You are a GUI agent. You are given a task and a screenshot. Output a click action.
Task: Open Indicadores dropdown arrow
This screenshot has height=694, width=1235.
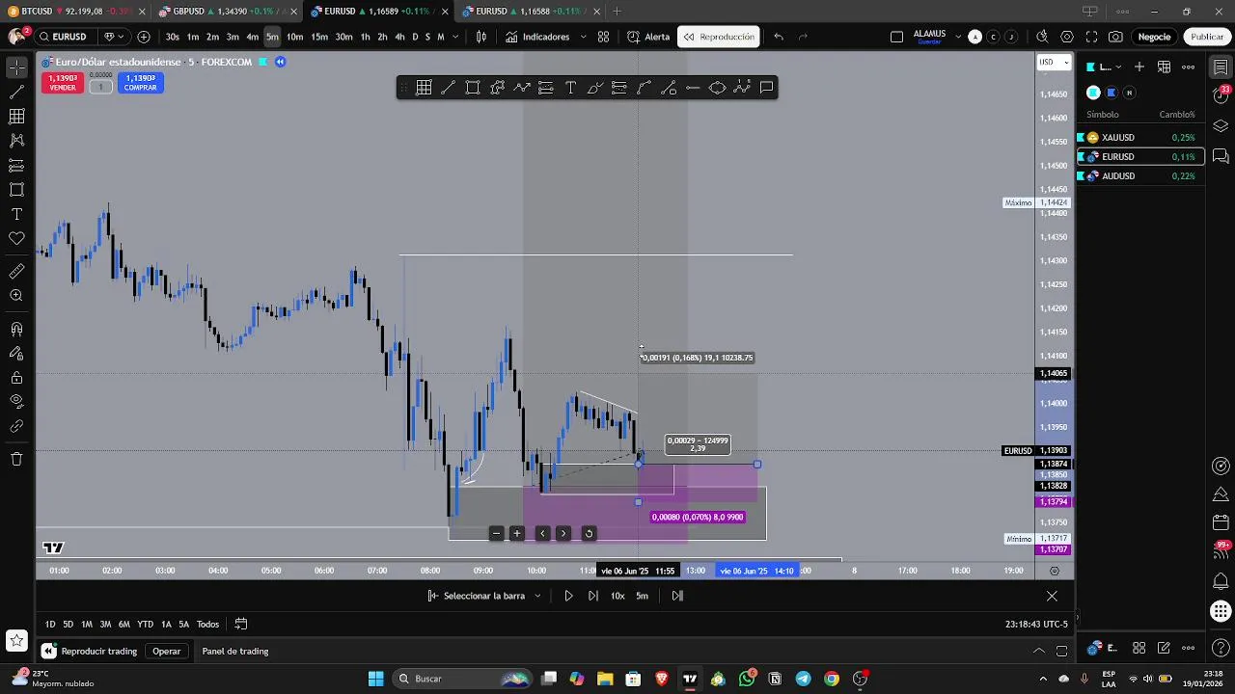pos(582,37)
